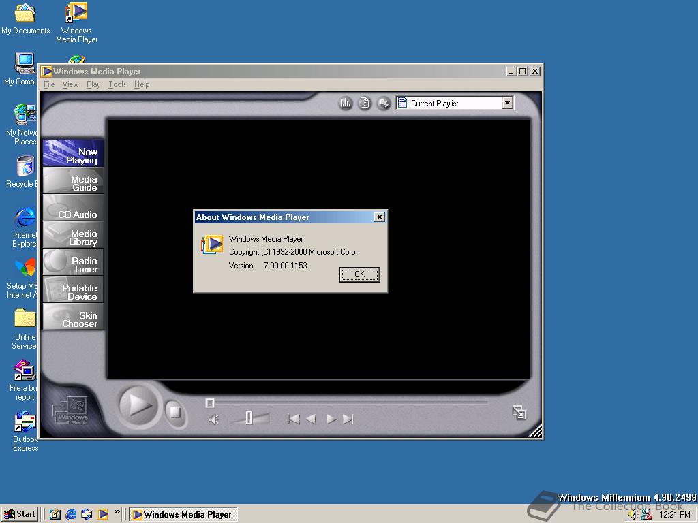Click the Stop button
698x523 pixels.
click(175, 412)
